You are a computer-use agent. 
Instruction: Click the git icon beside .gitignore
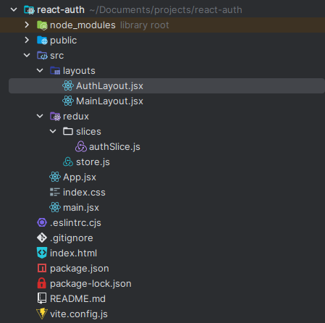tap(42, 238)
